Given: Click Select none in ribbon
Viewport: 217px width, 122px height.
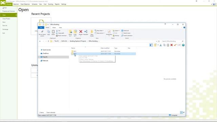Looking at the screenshot, I should point(126,33).
